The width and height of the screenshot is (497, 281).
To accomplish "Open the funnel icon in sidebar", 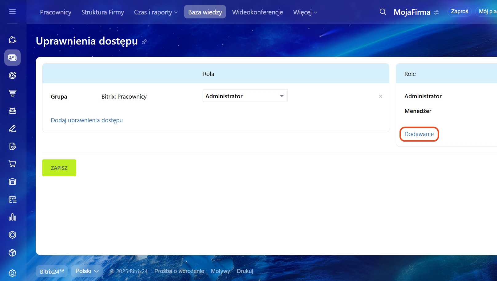I will coord(12,93).
